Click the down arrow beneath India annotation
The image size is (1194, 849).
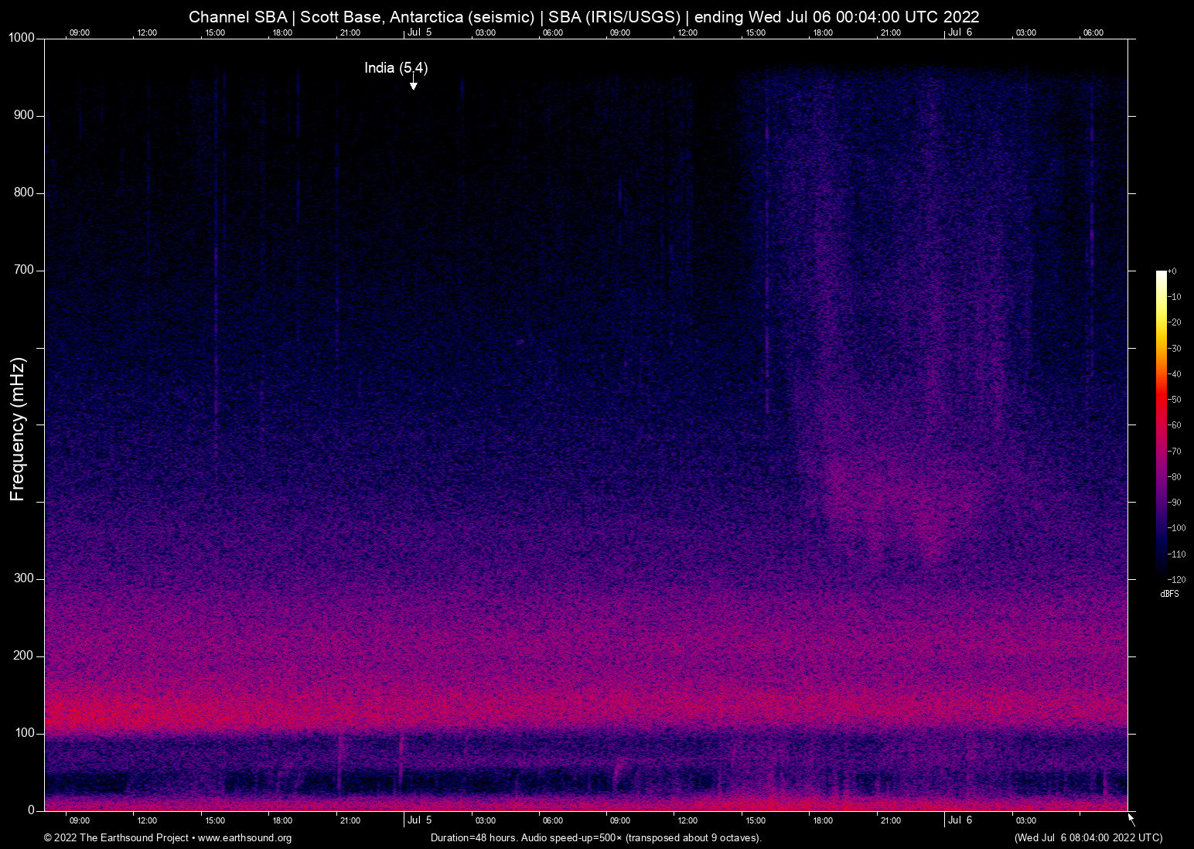click(x=414, y=84)
